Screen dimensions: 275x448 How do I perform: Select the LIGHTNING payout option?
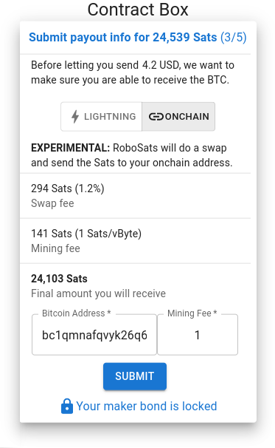tap(101, 117)
